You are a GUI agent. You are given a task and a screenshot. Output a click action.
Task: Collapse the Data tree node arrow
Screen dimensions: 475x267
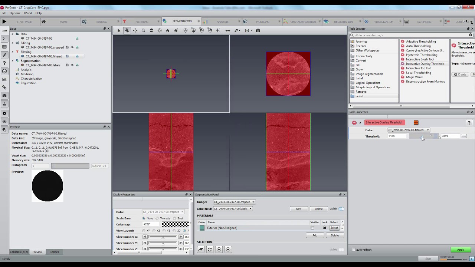point(12,34)
